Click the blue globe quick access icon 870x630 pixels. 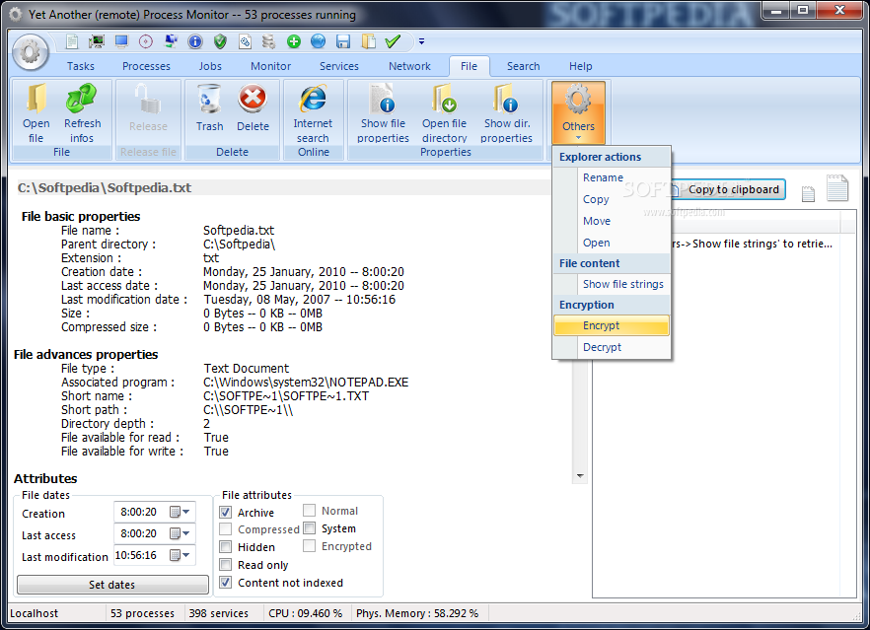(318, 41)
